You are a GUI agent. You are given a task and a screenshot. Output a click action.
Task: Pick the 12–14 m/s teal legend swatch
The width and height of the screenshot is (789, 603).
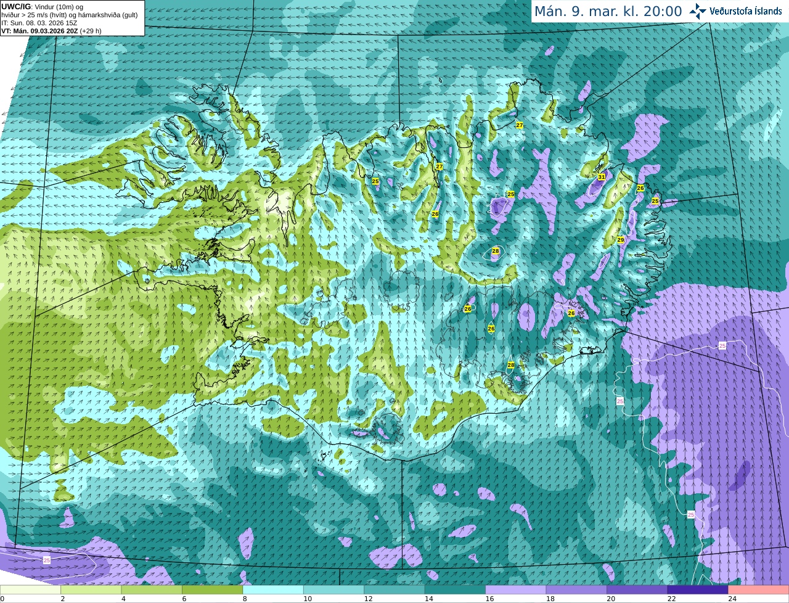[394, 590]
